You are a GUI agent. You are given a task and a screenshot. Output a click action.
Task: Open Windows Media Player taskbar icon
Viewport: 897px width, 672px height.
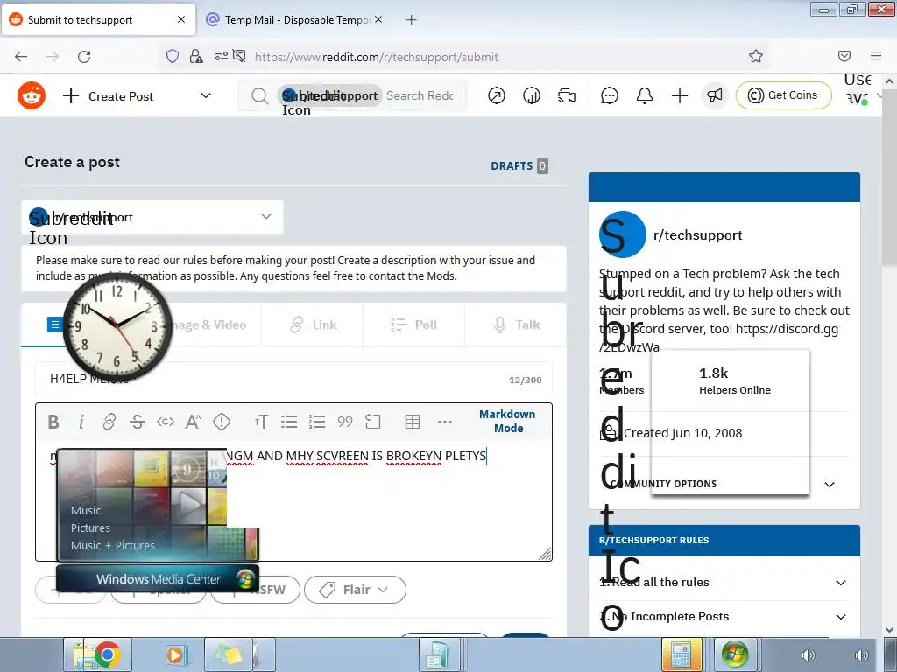click(175, 654)
